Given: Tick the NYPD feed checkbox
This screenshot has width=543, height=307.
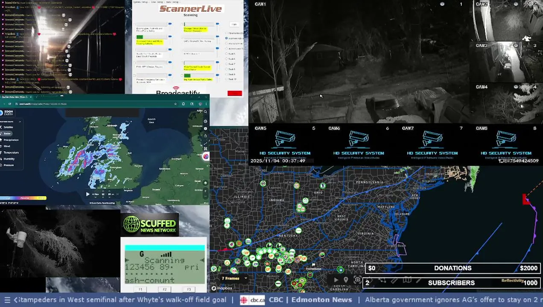Looking at the screenshot, I should 182,49.
